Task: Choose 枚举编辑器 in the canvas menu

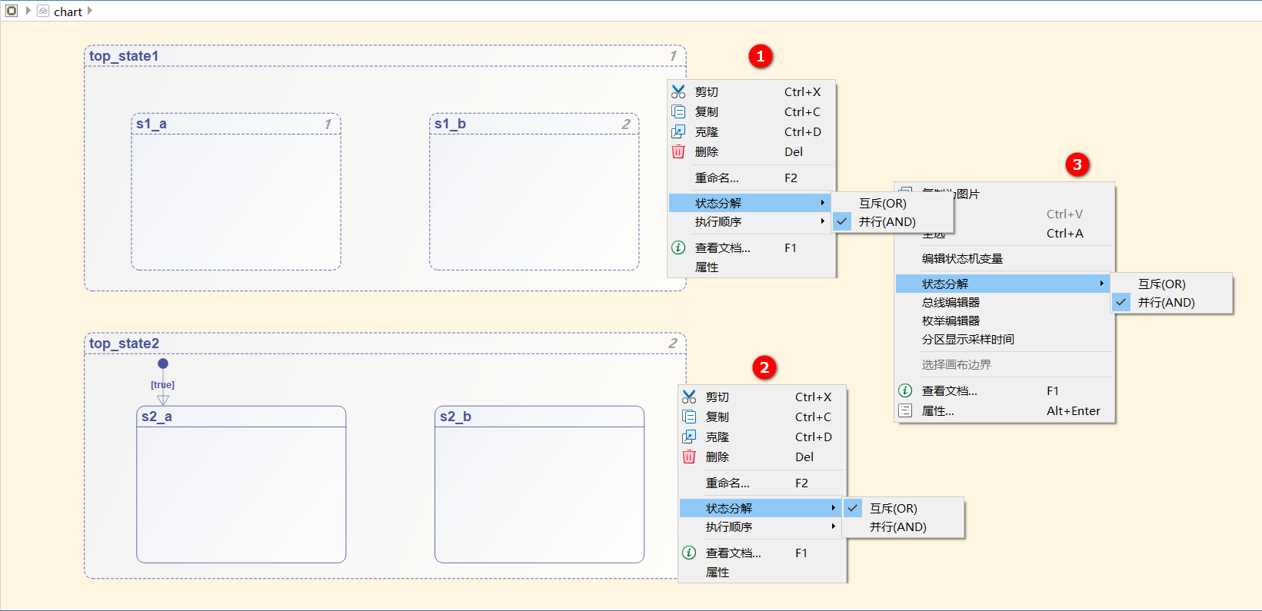Action: coord(951,320)
